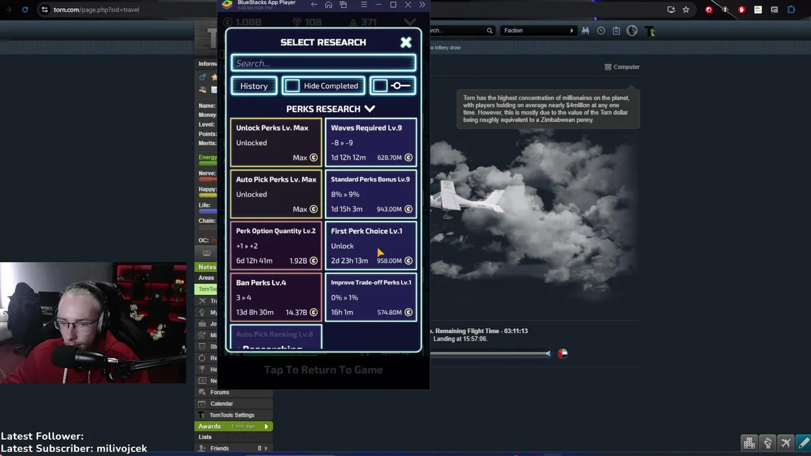Click the research Search field
Screen dimensions: 811x456
[323, 63]
